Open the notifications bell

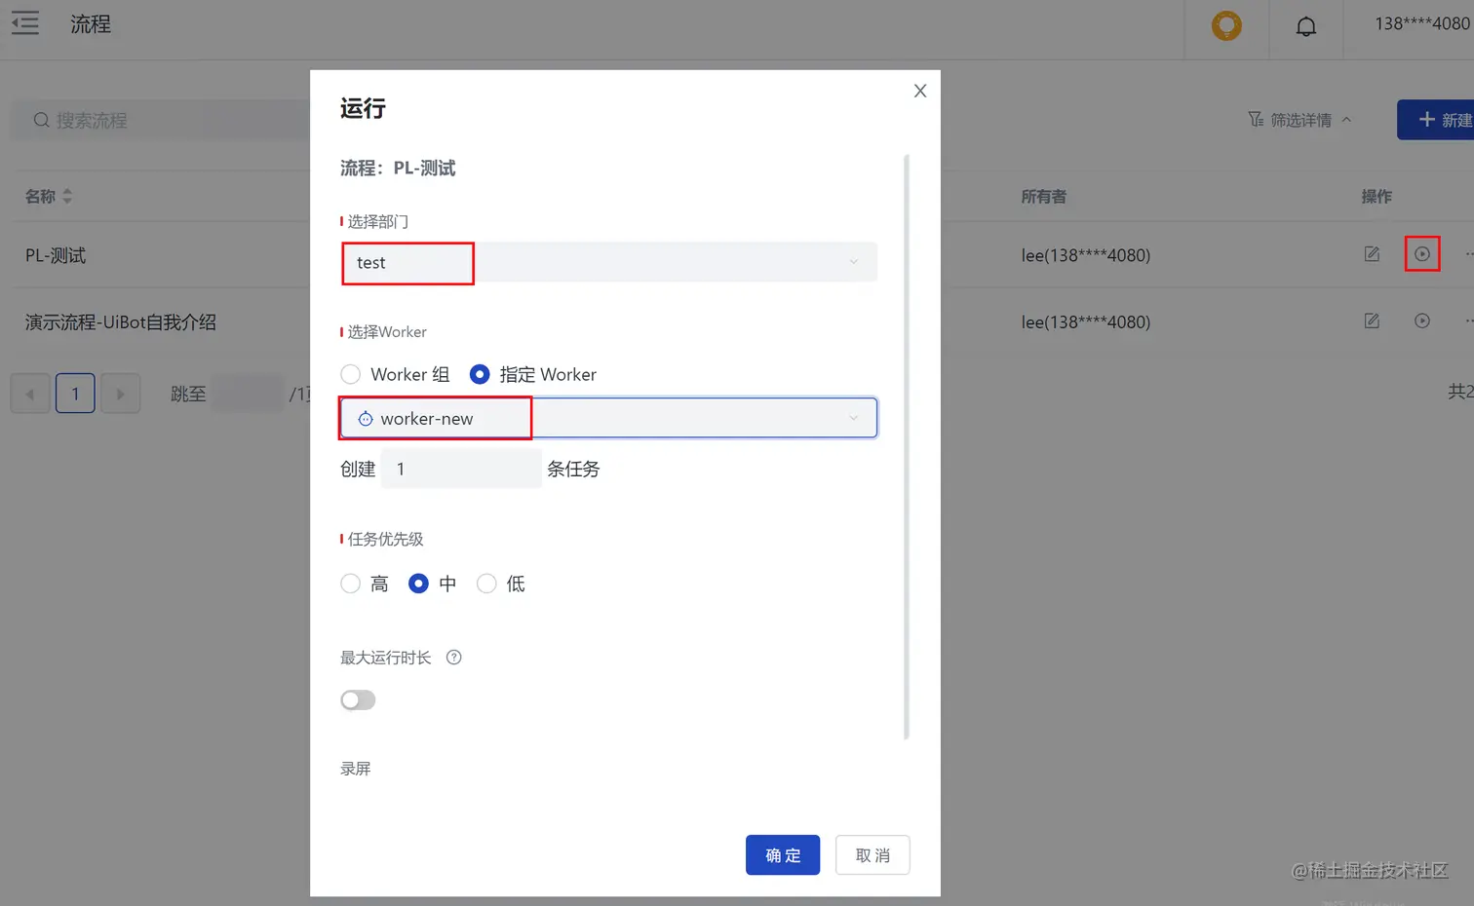[x=1306, y=26]
